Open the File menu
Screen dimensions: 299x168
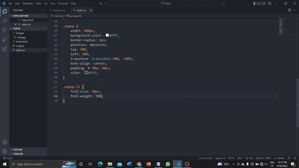[10, 3]
